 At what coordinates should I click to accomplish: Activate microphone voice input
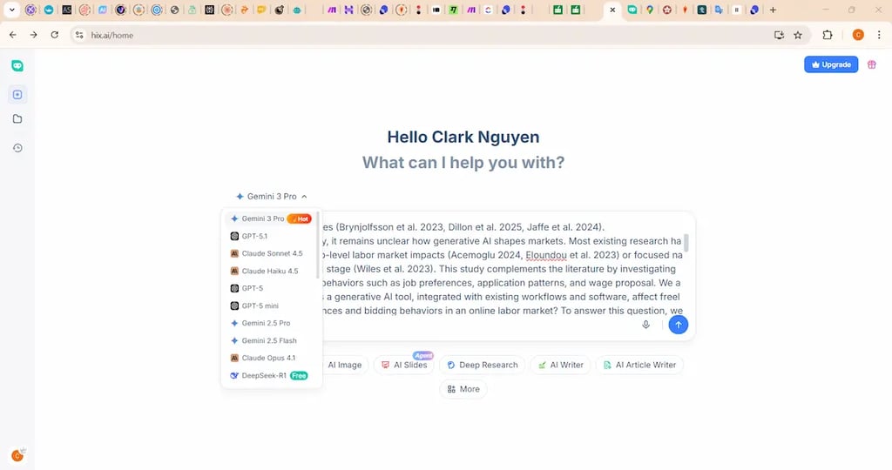645,325
